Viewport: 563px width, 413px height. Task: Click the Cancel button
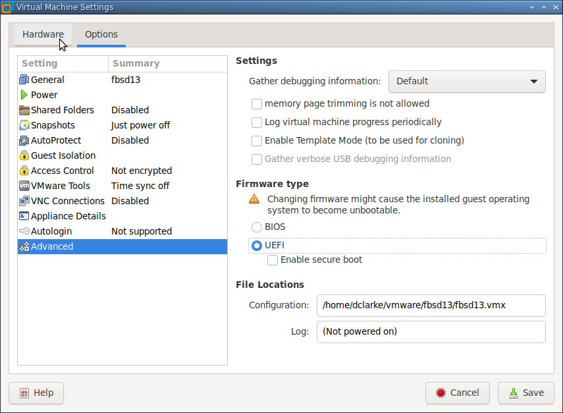pos(458,393)
